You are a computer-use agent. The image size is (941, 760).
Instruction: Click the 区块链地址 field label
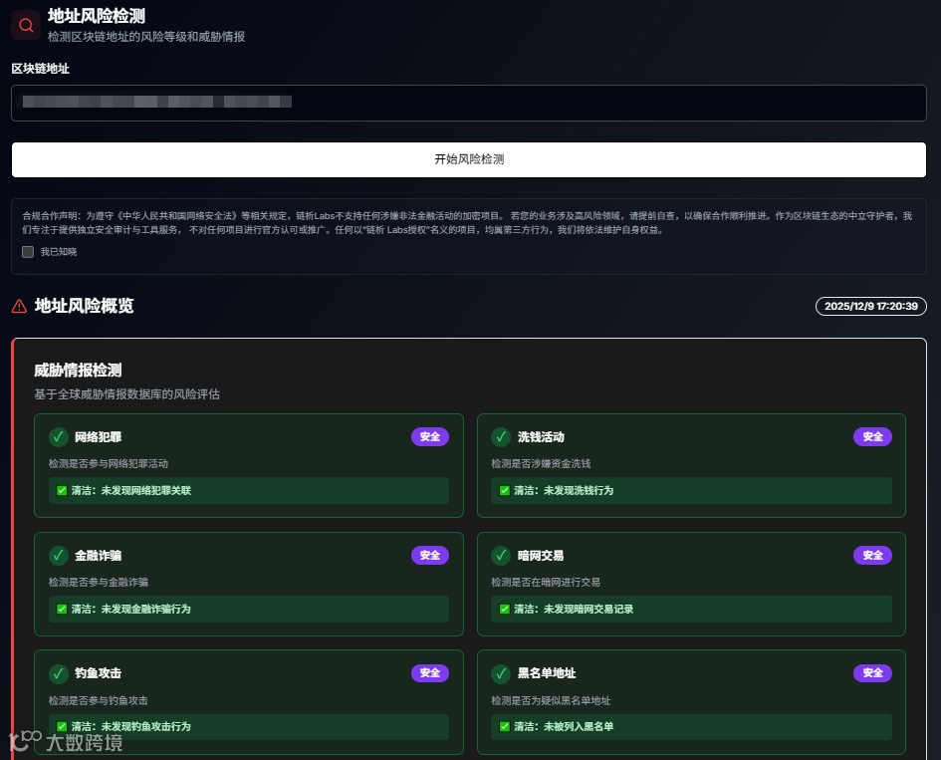[40, 69]
